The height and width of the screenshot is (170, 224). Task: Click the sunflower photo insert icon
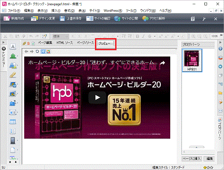tap(13, 94)
